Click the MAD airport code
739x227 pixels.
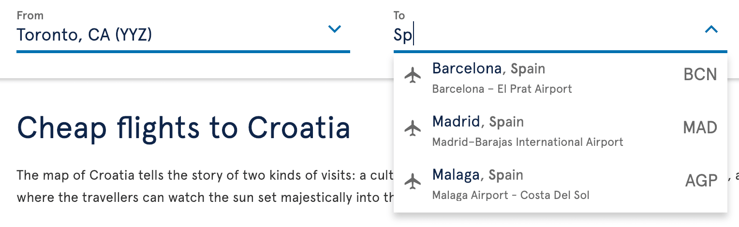click(x=700, y=128)
